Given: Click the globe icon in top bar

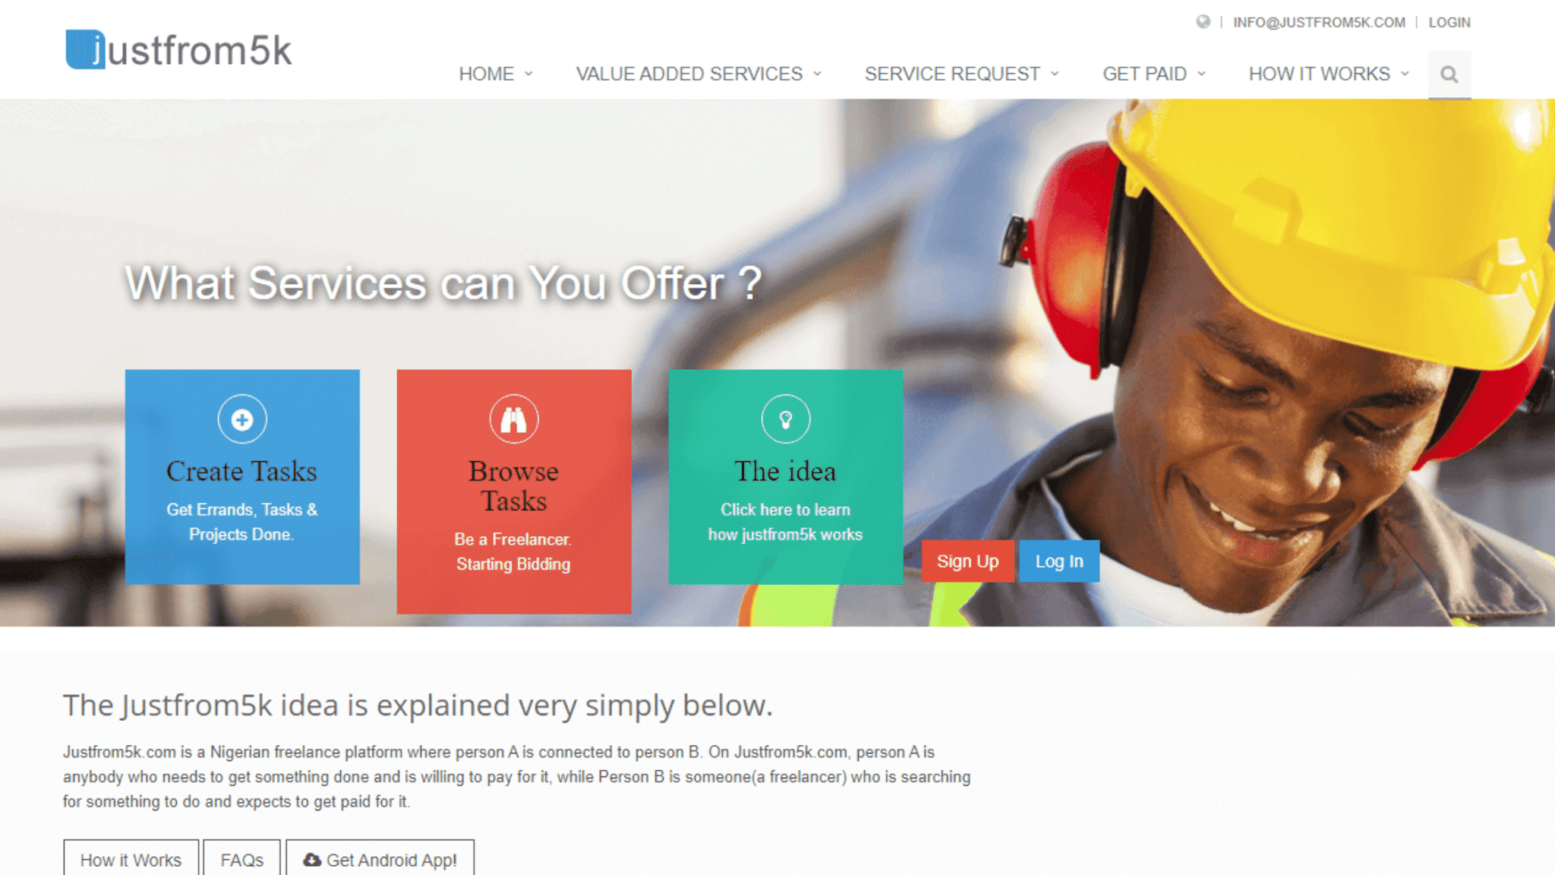Looking at the screenshot, I should [1203, 22].
